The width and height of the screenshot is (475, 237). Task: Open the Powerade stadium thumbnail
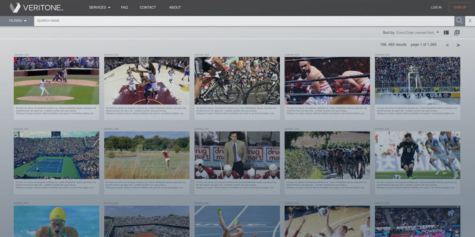[x=417, y=221]
